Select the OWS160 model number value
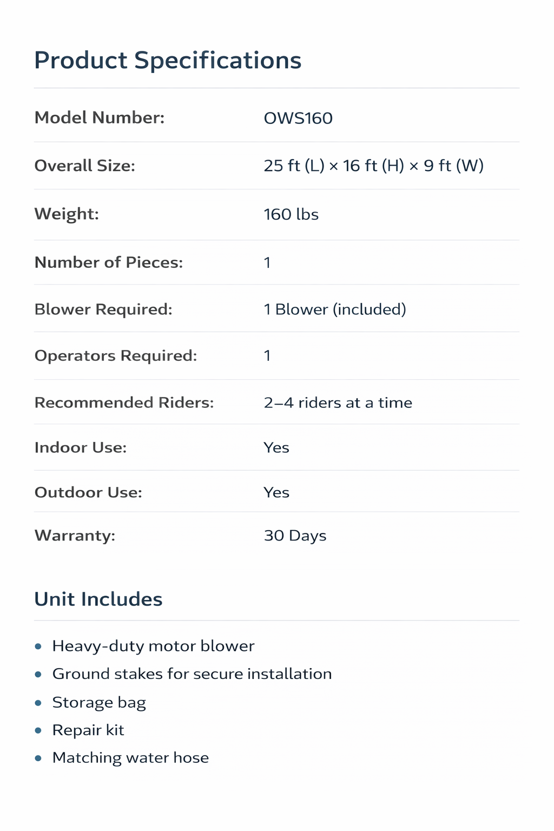Viewport: 554px width, 831px height. 298,118
